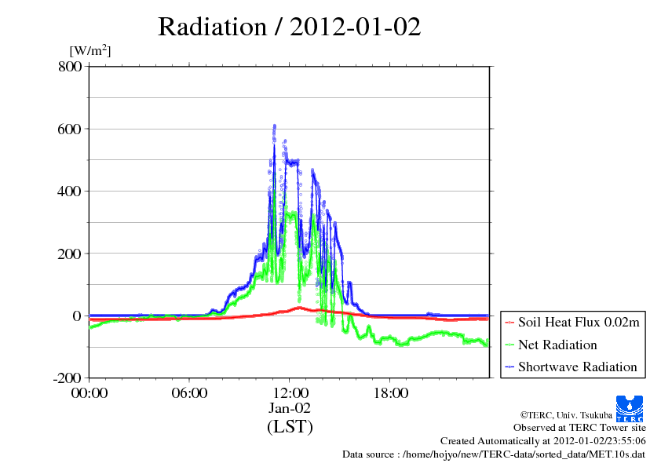Click the 18:00 x-axis time label
Screen dimensions: 661x467
tap(390, 393)
